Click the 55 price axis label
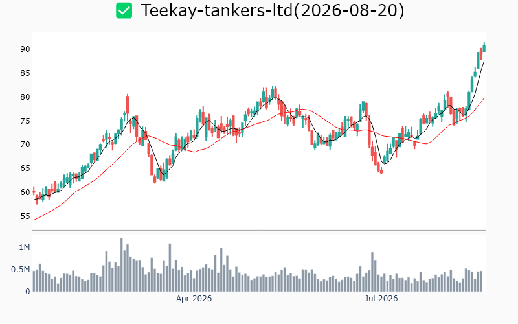The height and width of the screenshot is (324, 518). [25, 216]
